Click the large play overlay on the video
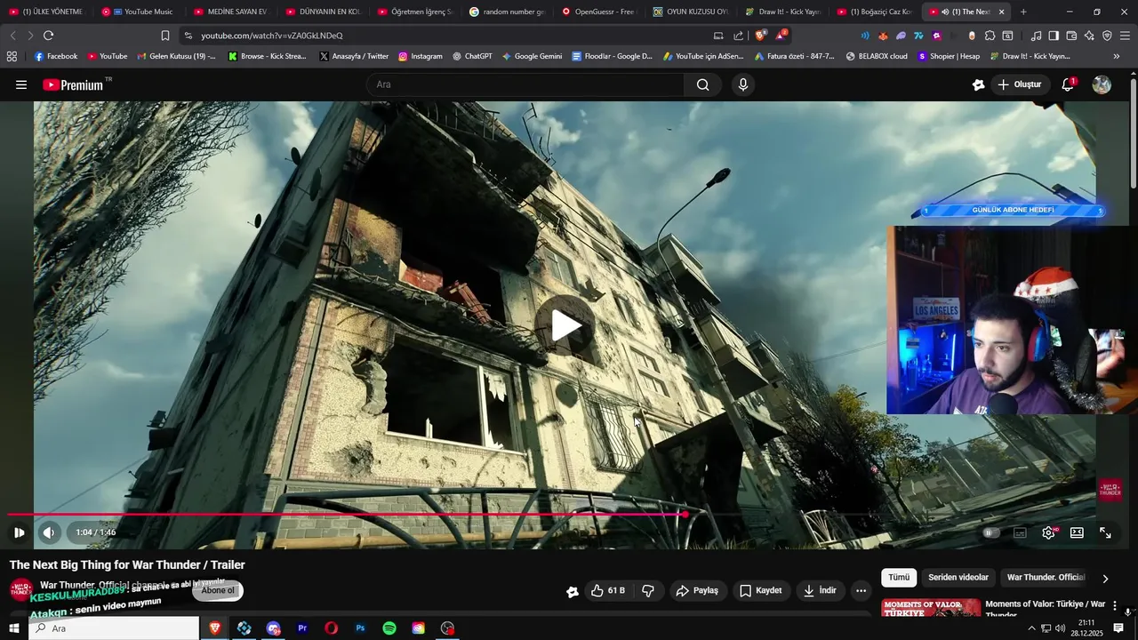The height and width of the screenshot is (640, 1138). click(565, 325)
